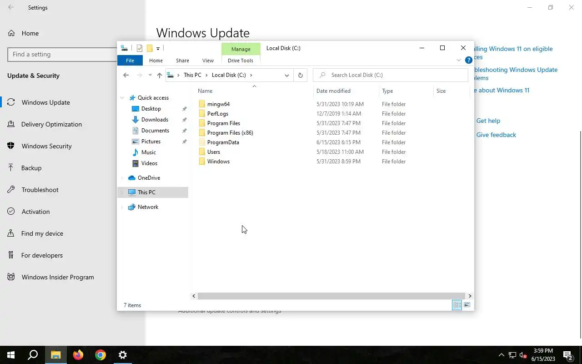582x364 pixels.
Task: Open Music in Quick access
Action: (x=148, y=152)
